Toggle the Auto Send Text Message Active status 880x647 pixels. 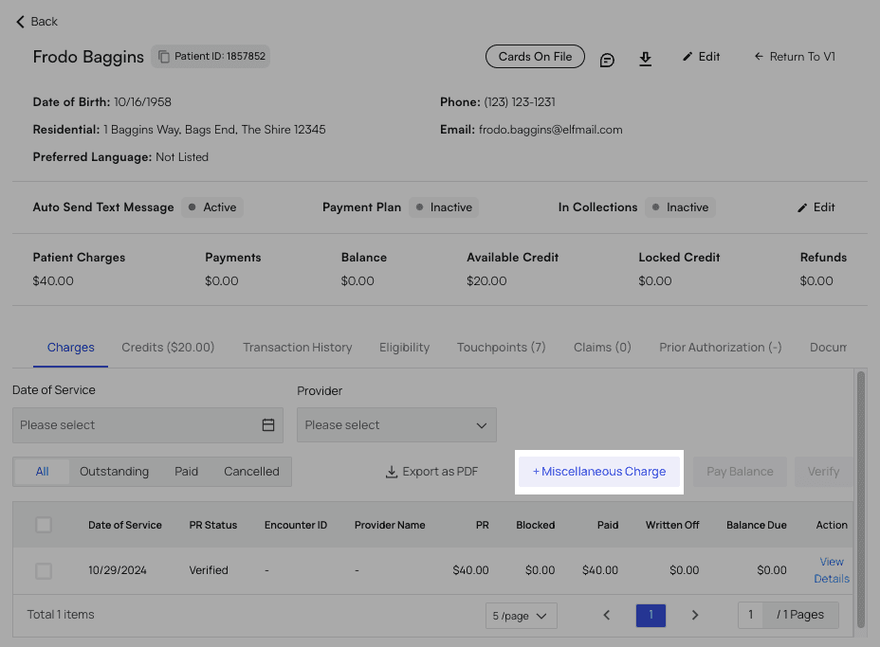point(212,207)
